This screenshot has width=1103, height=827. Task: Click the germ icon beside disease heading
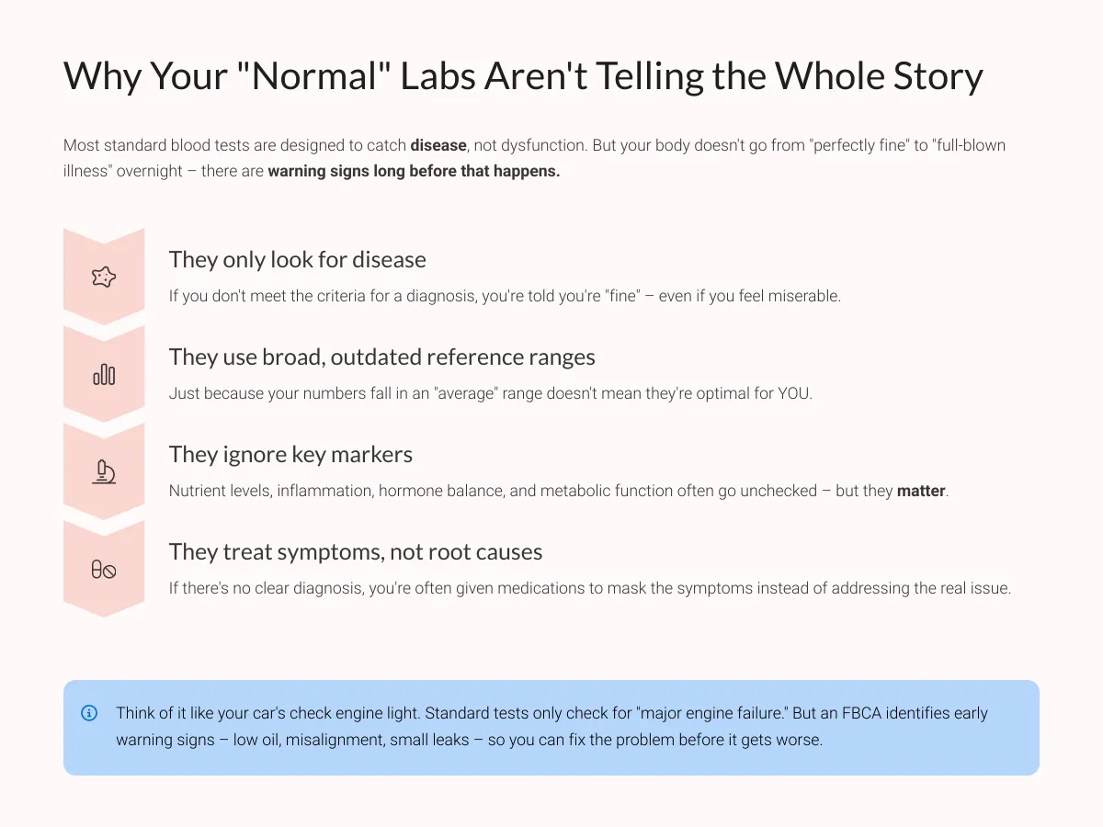(x=104, y=277)
